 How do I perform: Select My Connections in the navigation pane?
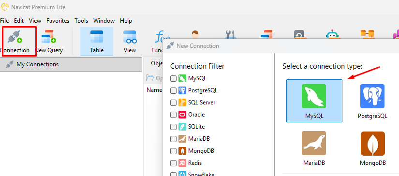[71, 64]
